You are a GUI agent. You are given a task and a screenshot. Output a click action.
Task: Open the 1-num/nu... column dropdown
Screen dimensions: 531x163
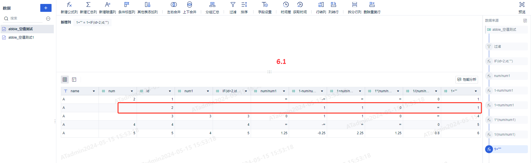(x=322, y=91)
